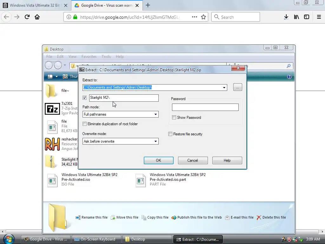Open Help menu in Desktop window
The height and width of the screenshot is (244, 325).
click(x=120, y=57)
